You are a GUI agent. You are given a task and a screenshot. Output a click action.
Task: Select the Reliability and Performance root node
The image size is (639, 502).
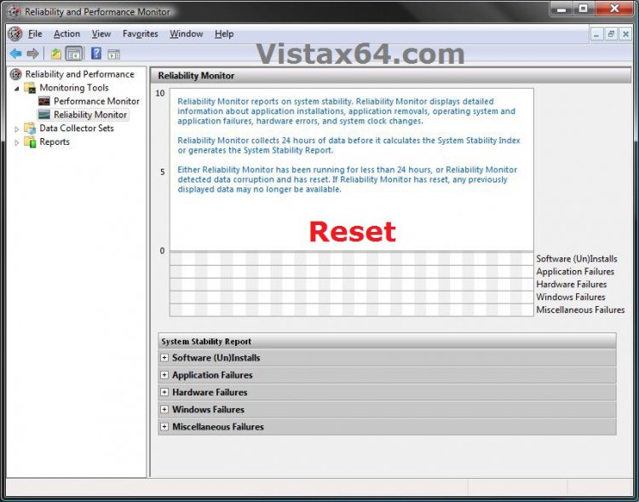point(79,74)
